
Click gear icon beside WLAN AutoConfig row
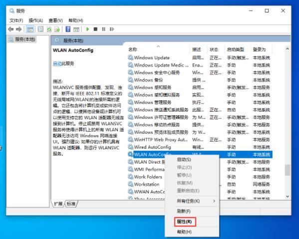pos(130,154)
